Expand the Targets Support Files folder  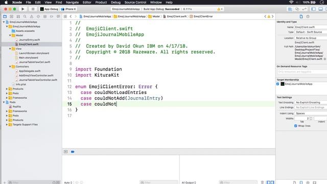click(7, 125)
